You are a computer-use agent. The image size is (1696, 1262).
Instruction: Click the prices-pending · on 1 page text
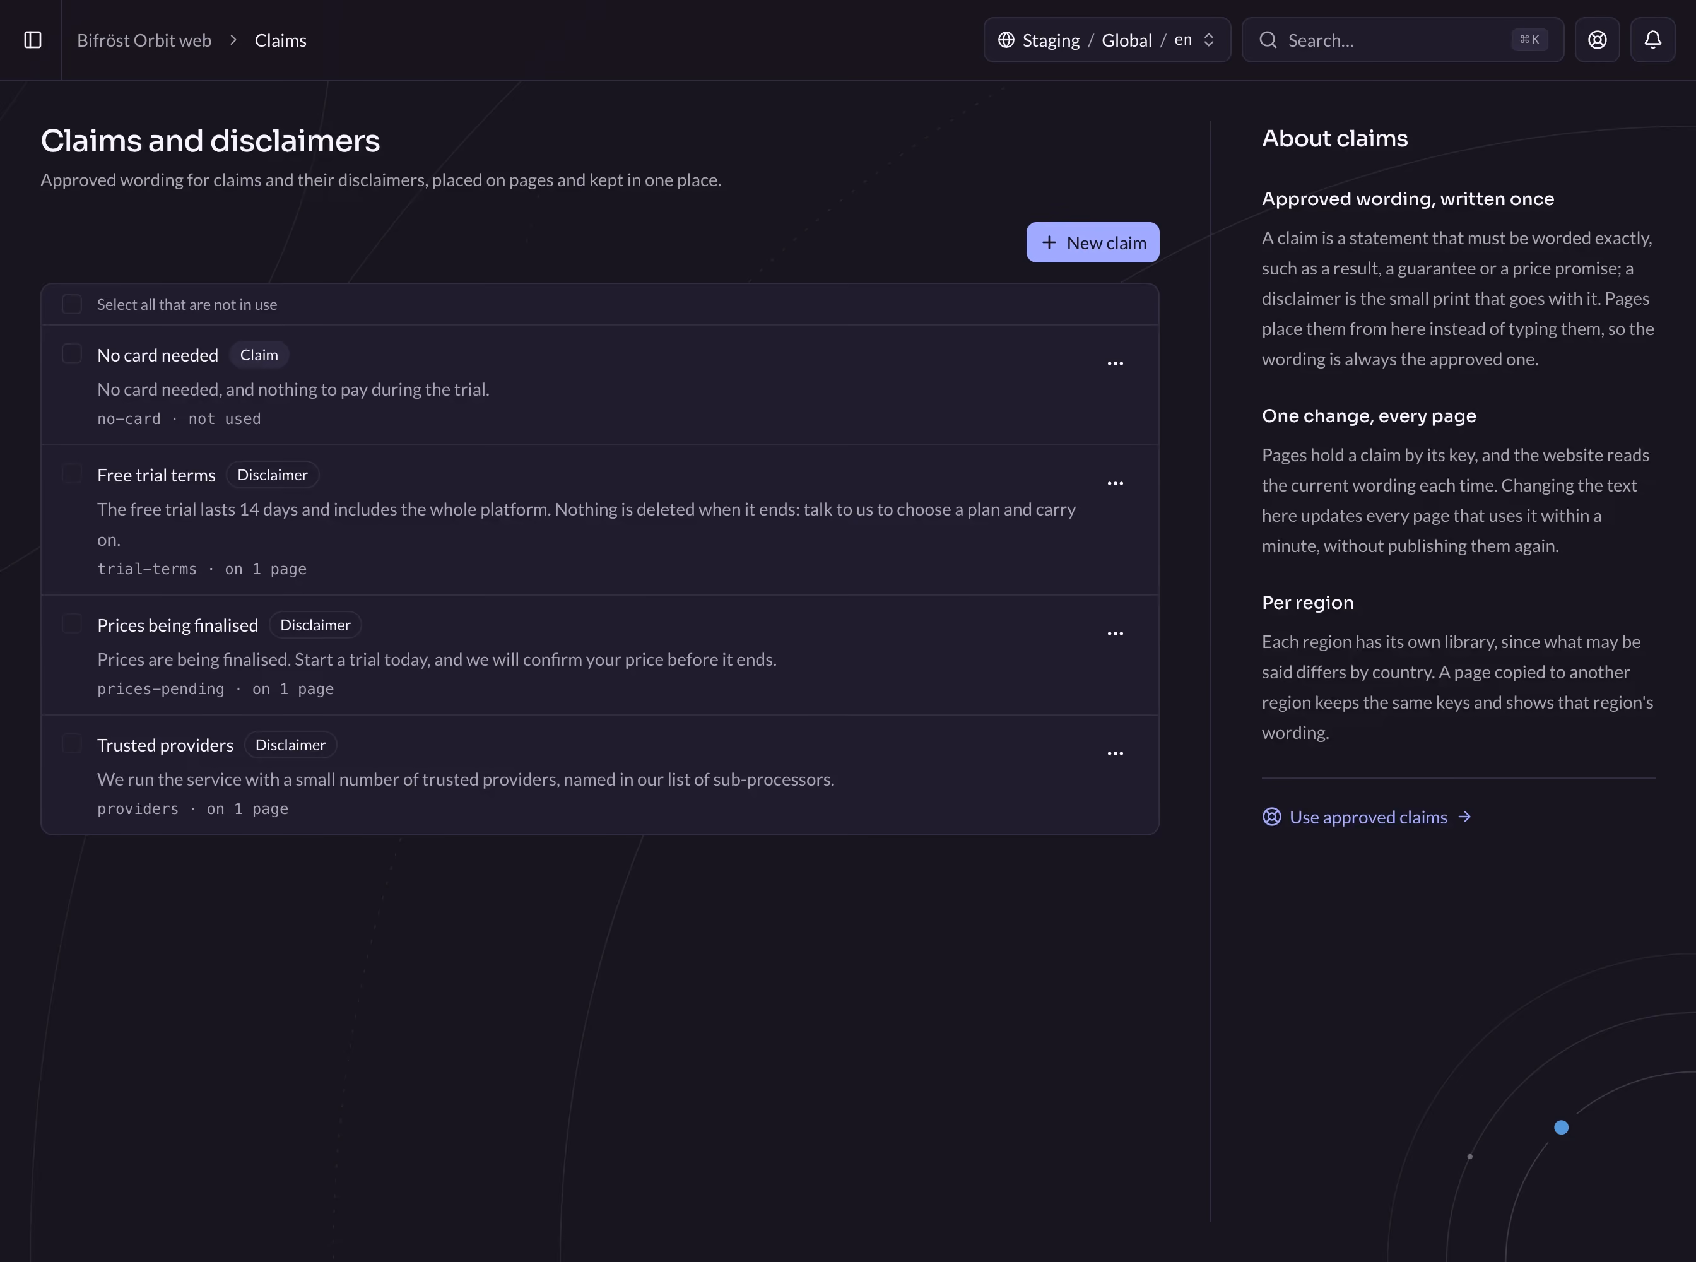(x=215, y=689)
